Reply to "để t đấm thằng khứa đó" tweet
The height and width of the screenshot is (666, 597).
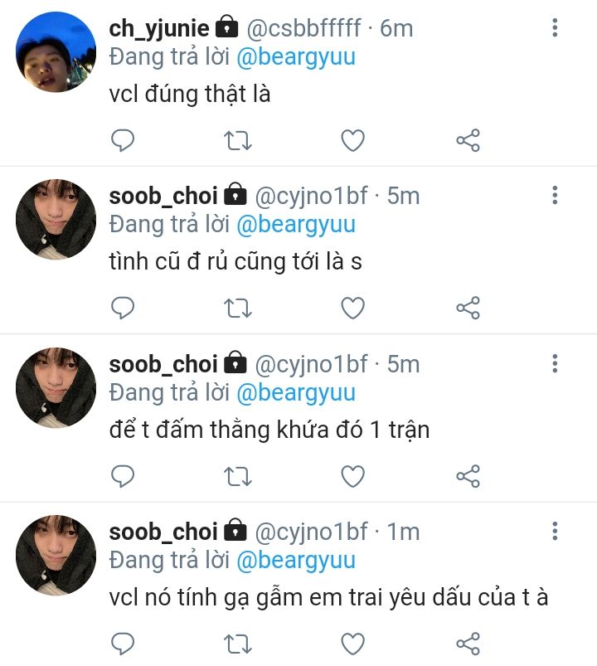click(123, 476)
